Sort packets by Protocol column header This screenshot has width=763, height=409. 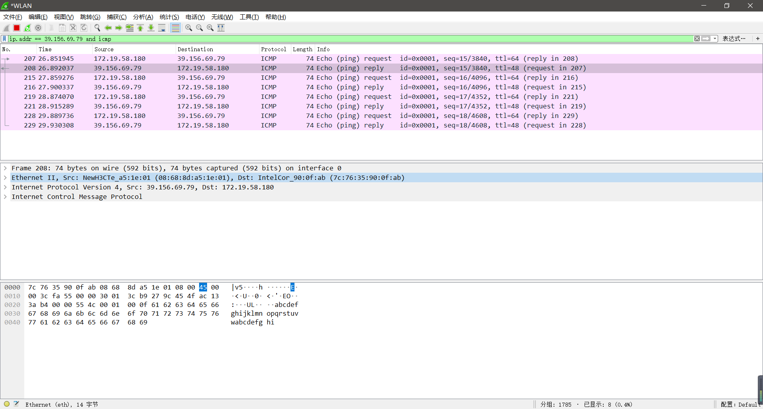(273, 49)
